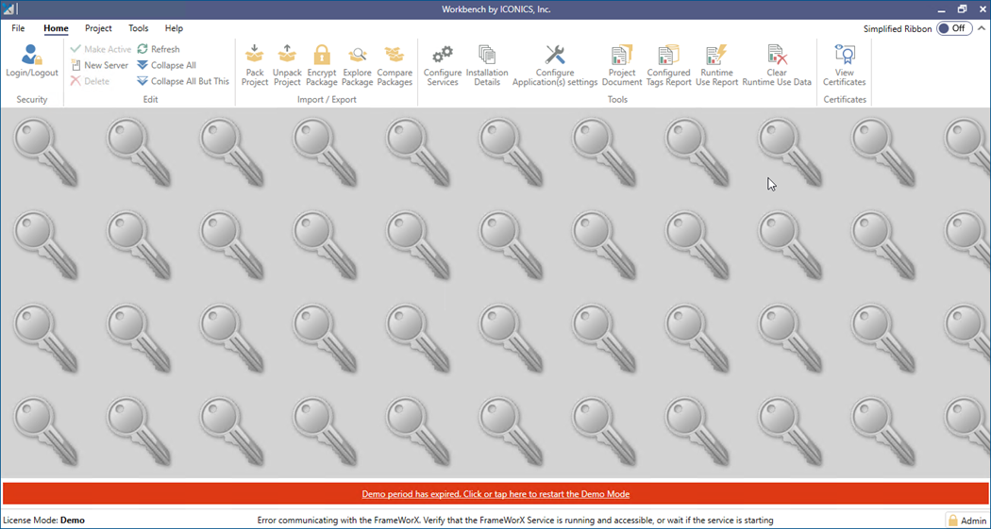
Task: Open Runtime Use Report
Action: [716, 65]
